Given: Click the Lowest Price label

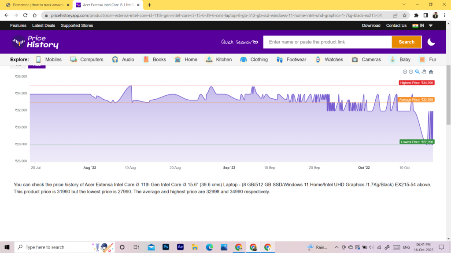Looking at the screenshot, I should click(x=417, y=142).
